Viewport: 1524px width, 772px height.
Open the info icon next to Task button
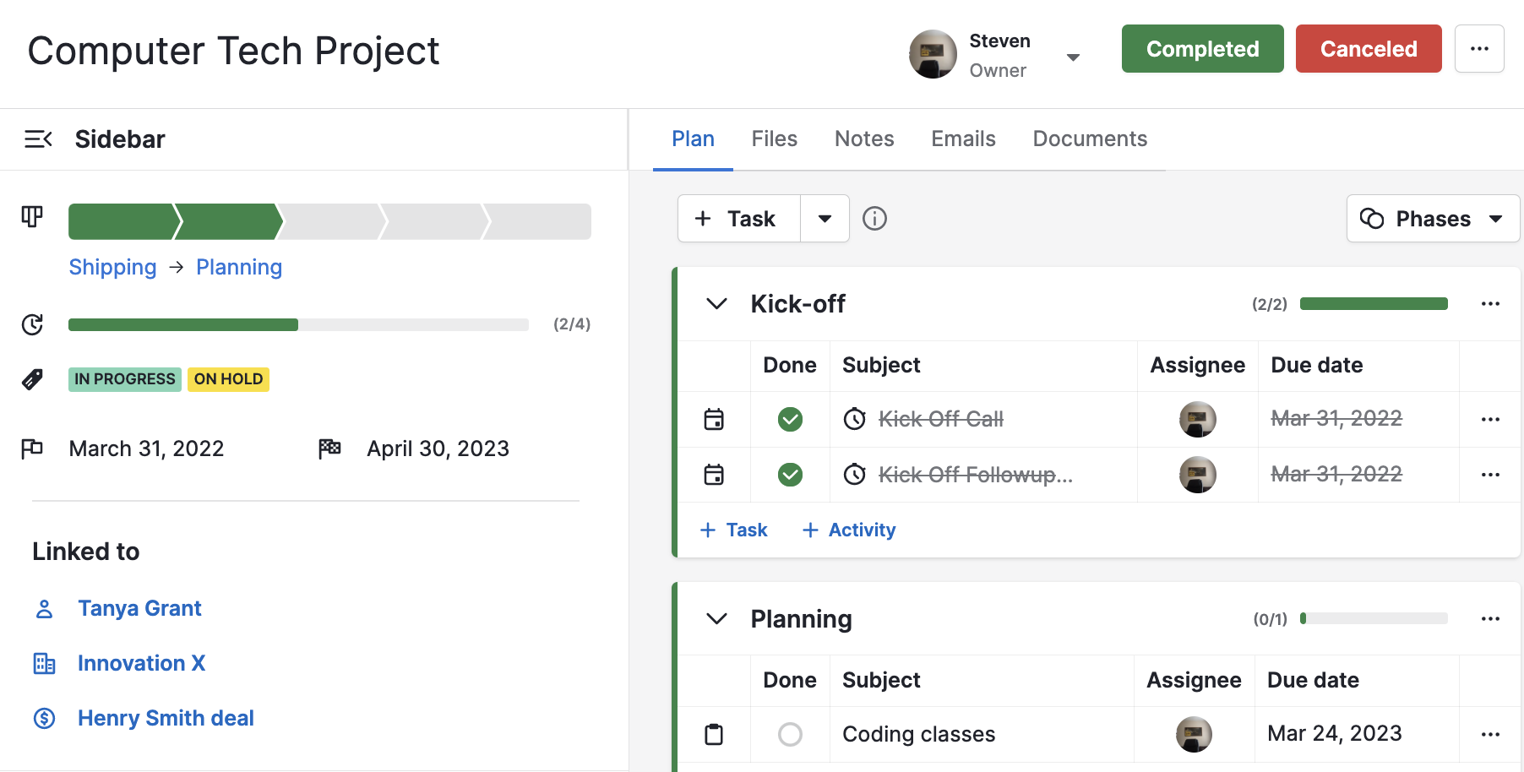(874, 219)
